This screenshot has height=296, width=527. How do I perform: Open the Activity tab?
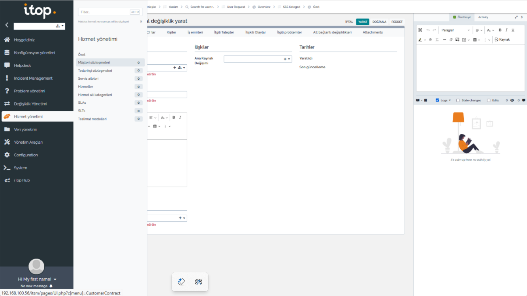483,17
